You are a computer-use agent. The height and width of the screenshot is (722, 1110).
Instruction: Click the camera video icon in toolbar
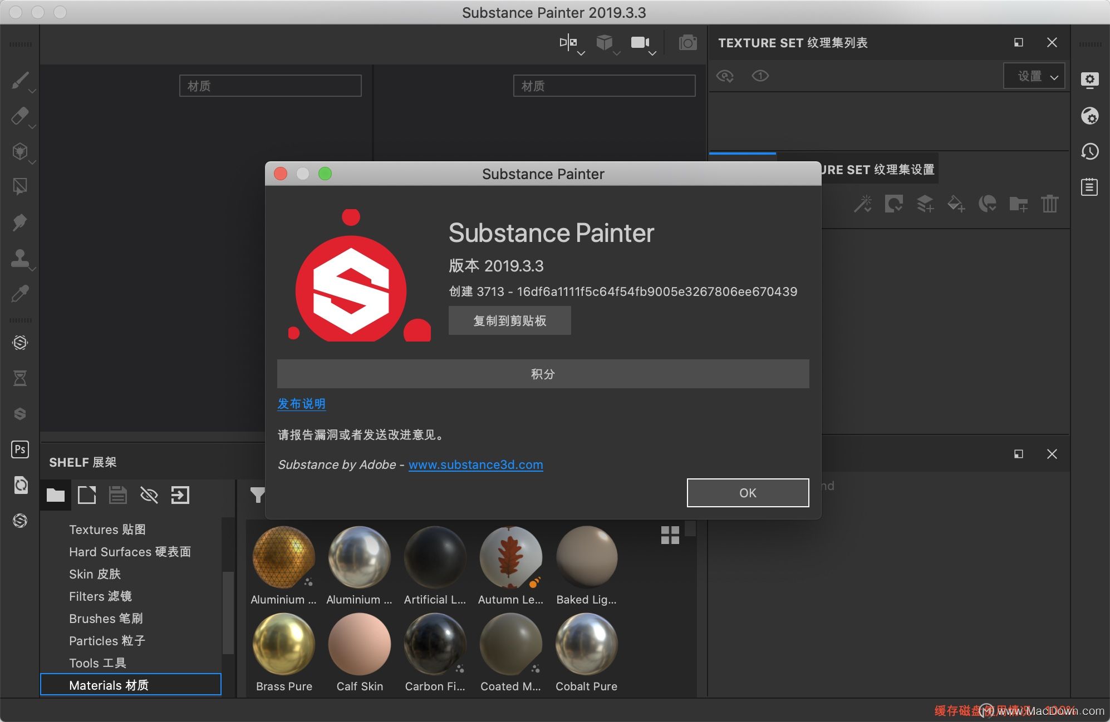tap(640, 42)
